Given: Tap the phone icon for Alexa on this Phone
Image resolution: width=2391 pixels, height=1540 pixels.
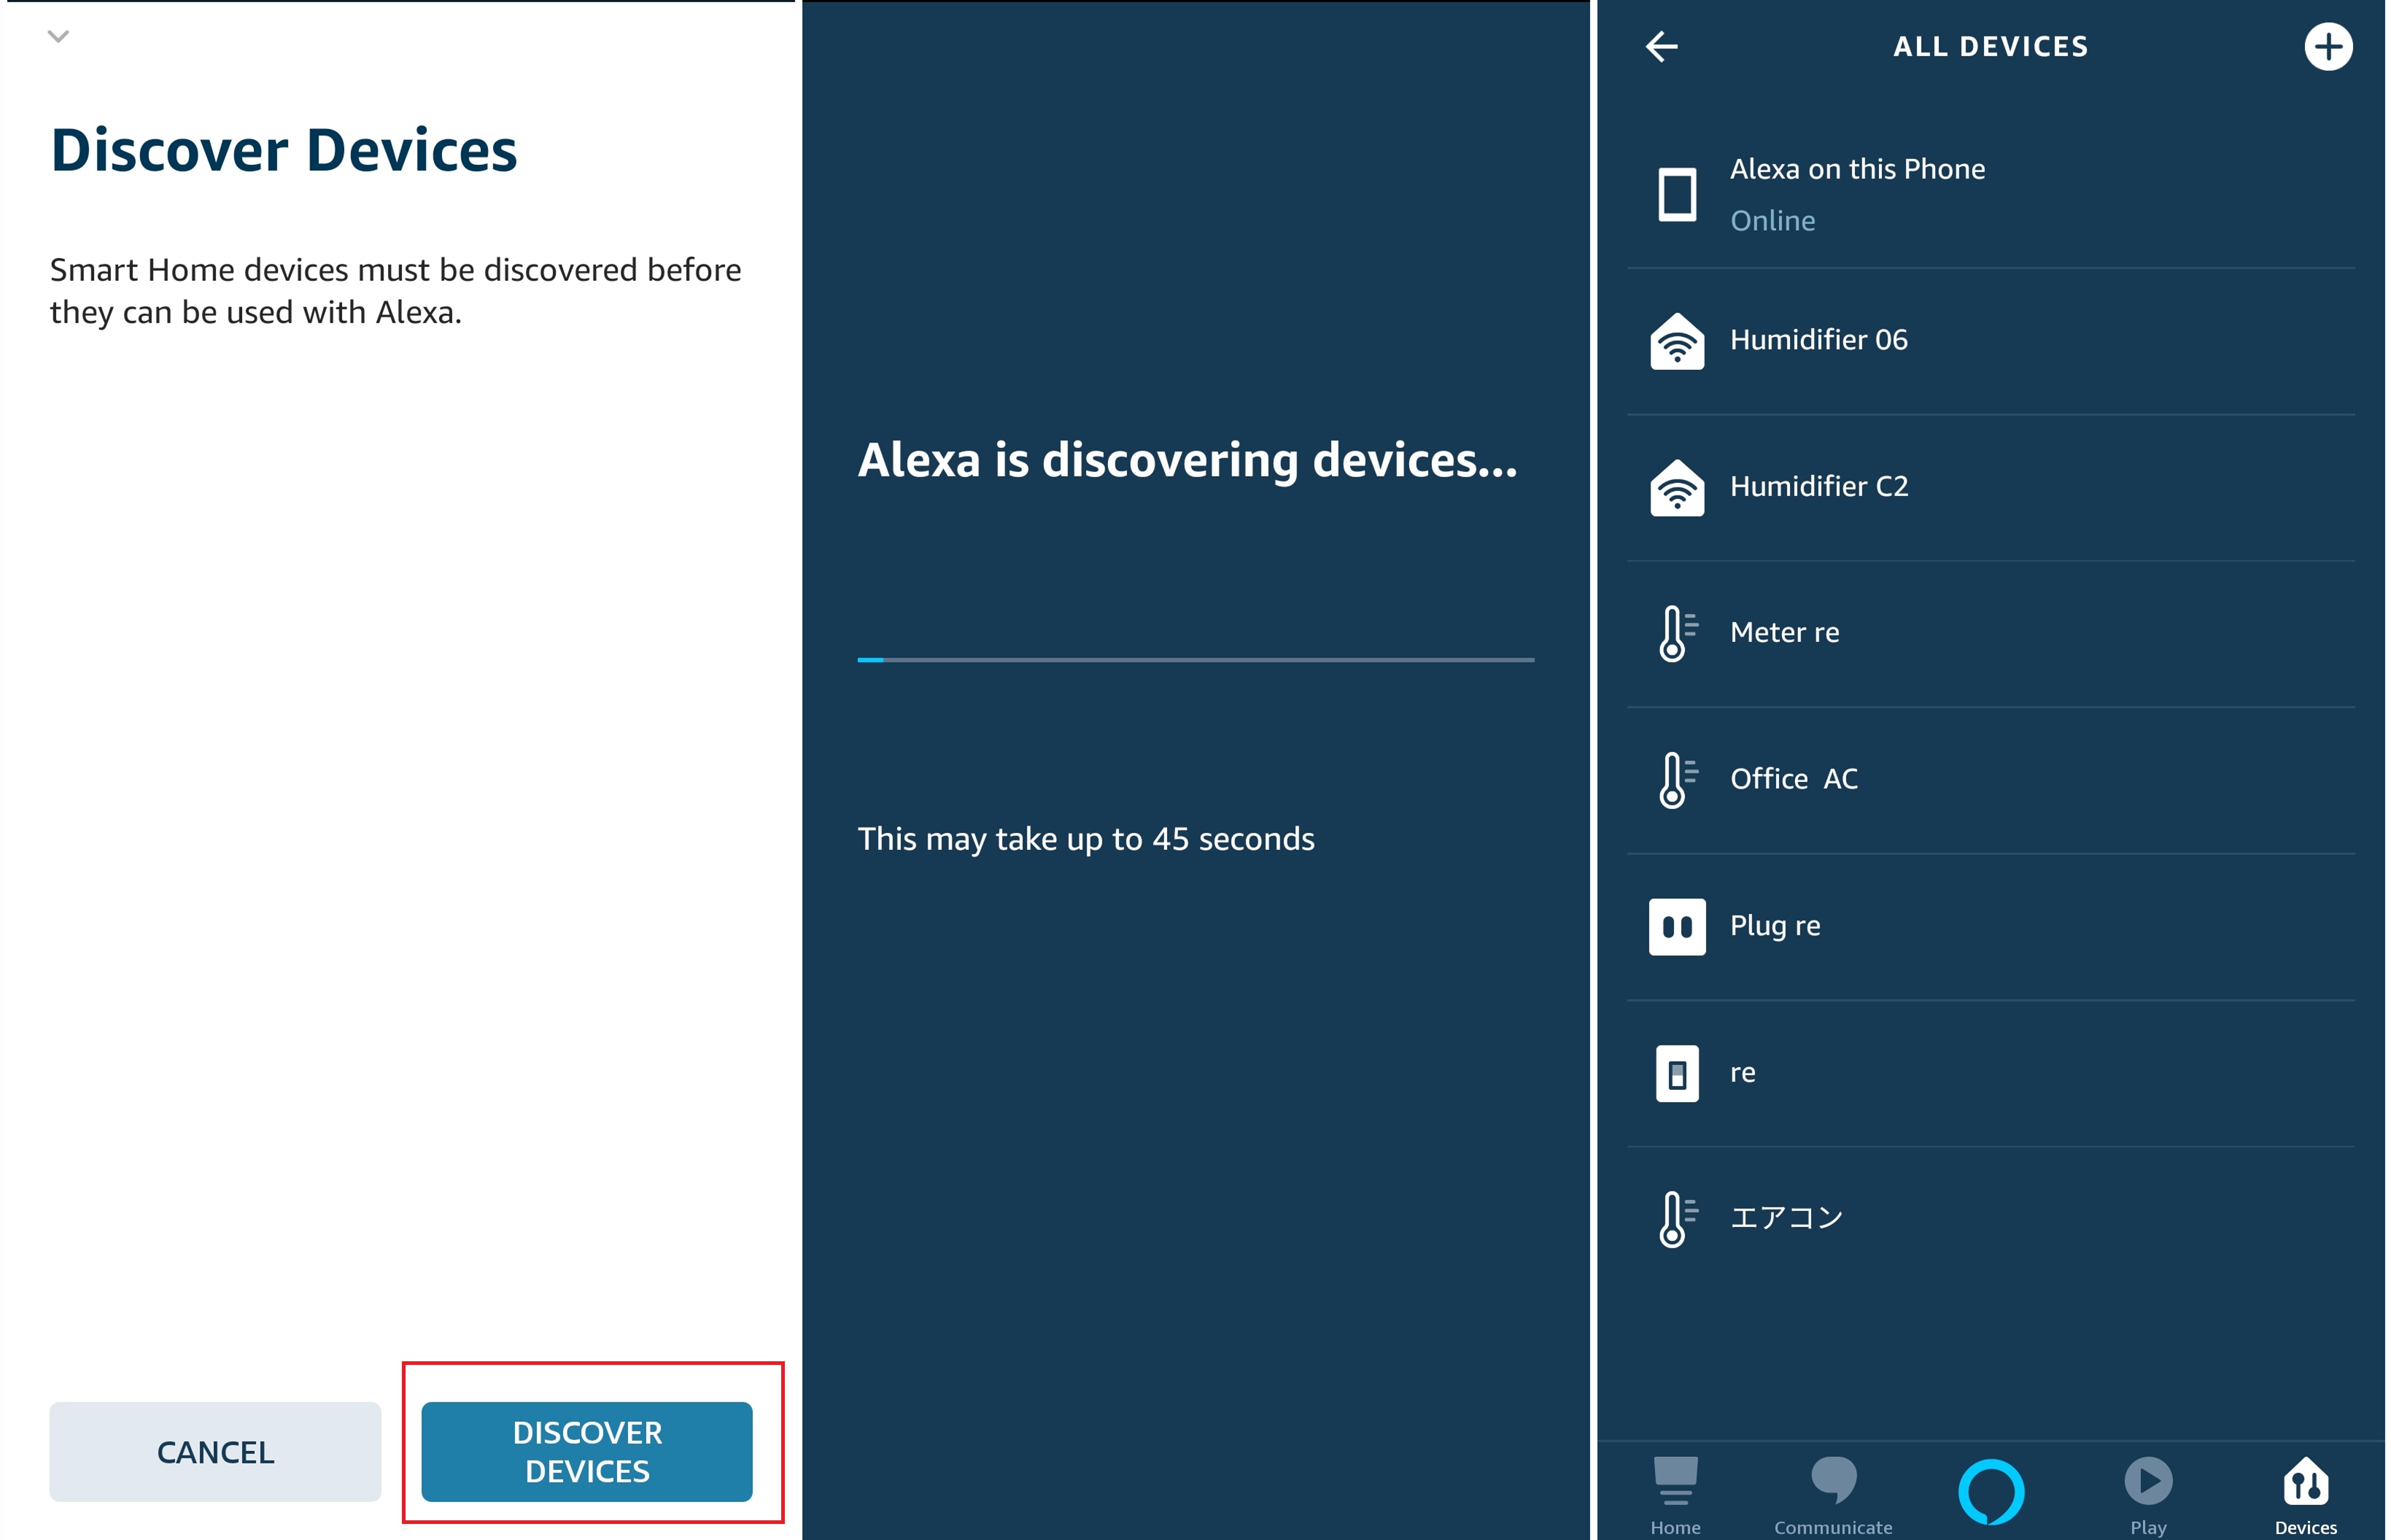Looking at the screenshot, I should point(1676,194).
